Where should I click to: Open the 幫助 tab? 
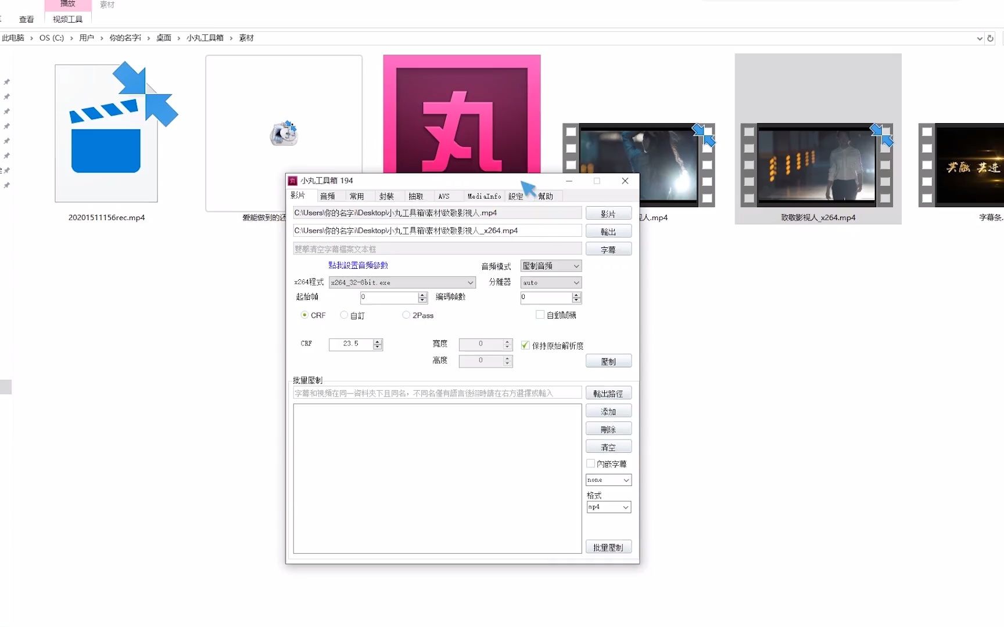point(546,196)
